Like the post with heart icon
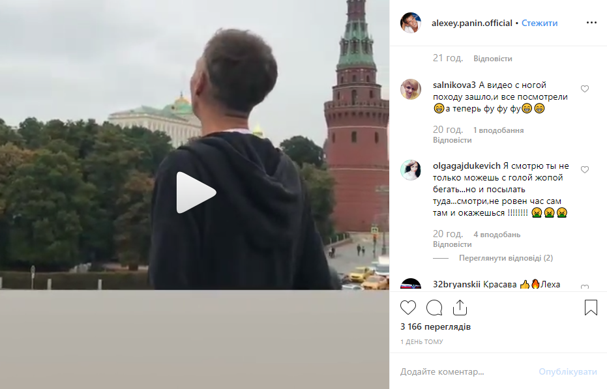 point(408,308)
